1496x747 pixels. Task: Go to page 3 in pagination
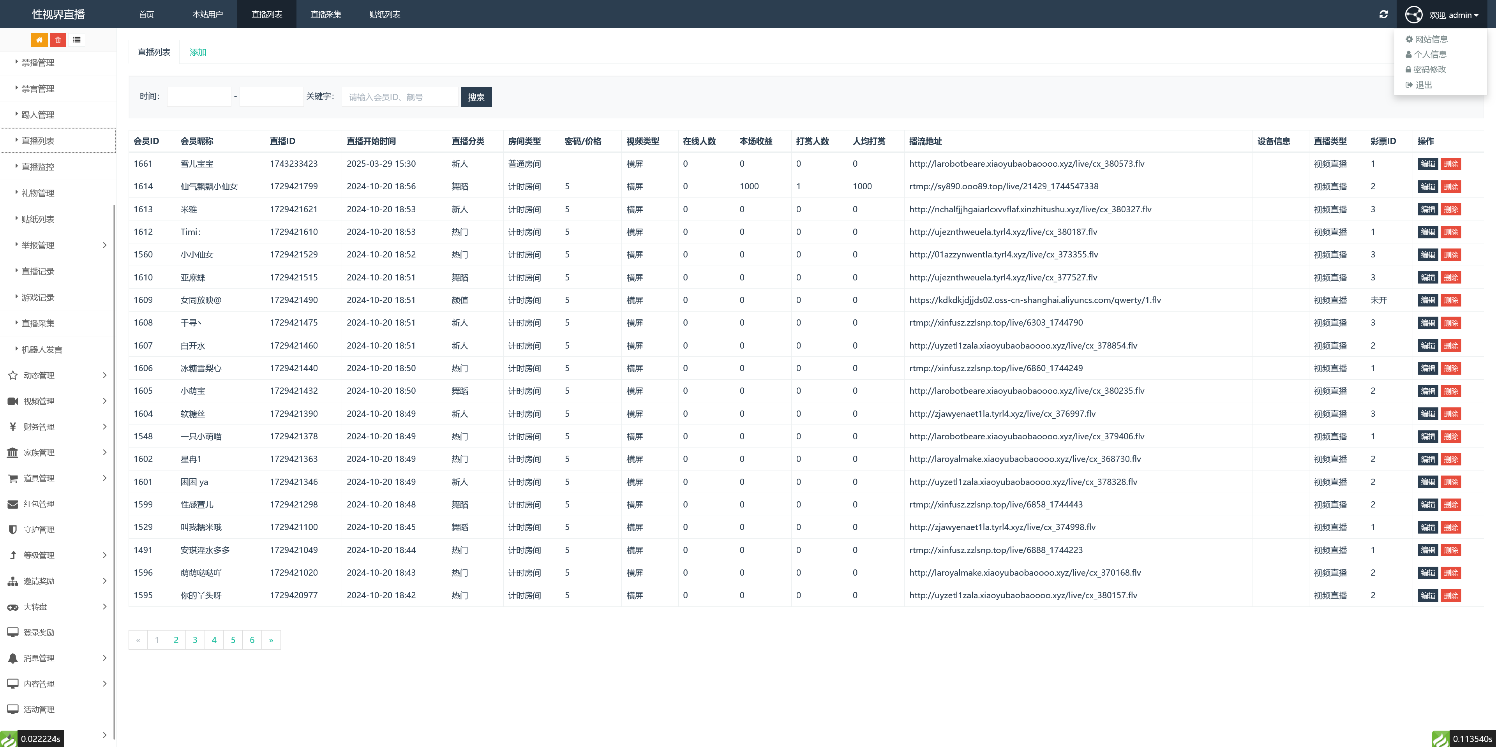tap(195, 640)
